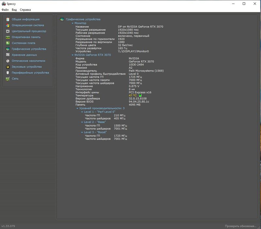261x229 pixels.
Task: Open the Файл menu
Action: click(x=5, y=10)
